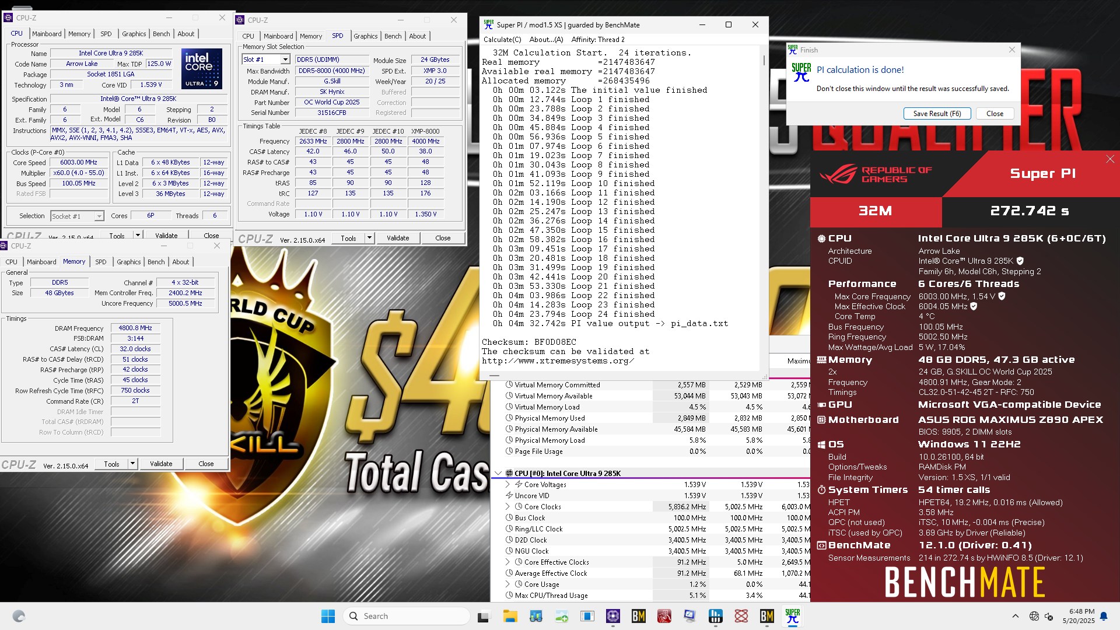Screen dimensions: 1120x630
Task: Click the chart-with-glasses taskbar icon
Action: coord(535,616)
